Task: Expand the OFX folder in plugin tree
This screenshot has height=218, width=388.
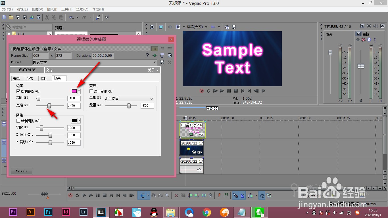Action: tap(9, 34)
